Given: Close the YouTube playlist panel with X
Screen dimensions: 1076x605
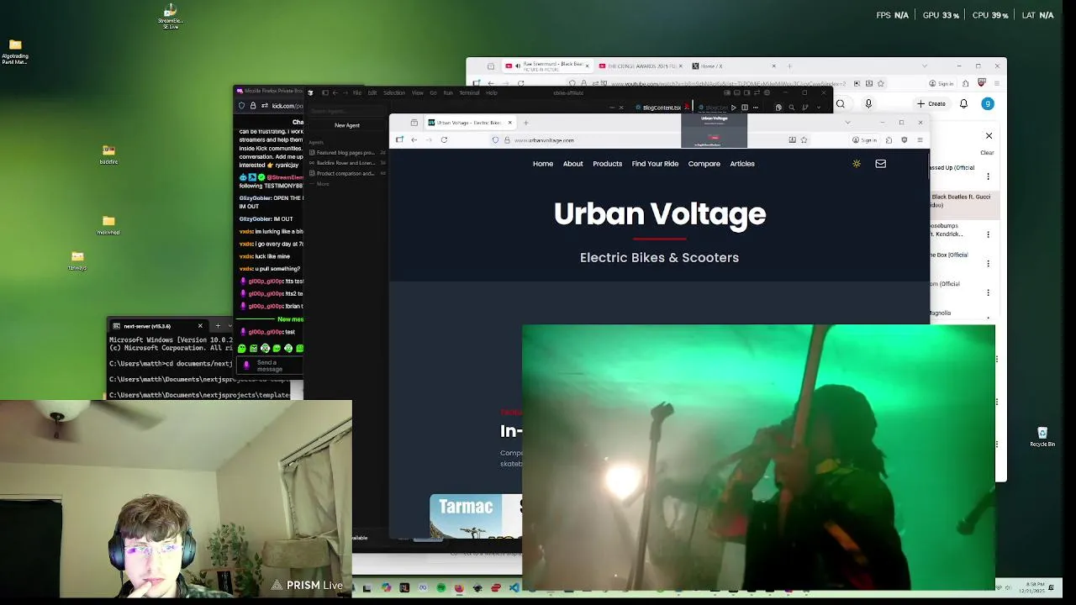Looking at the screenshot, I should [989, 135].
